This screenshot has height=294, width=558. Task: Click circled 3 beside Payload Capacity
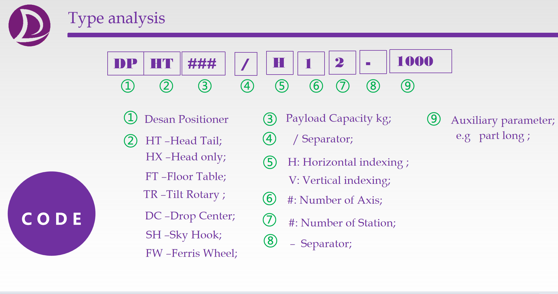click(270, 119)
